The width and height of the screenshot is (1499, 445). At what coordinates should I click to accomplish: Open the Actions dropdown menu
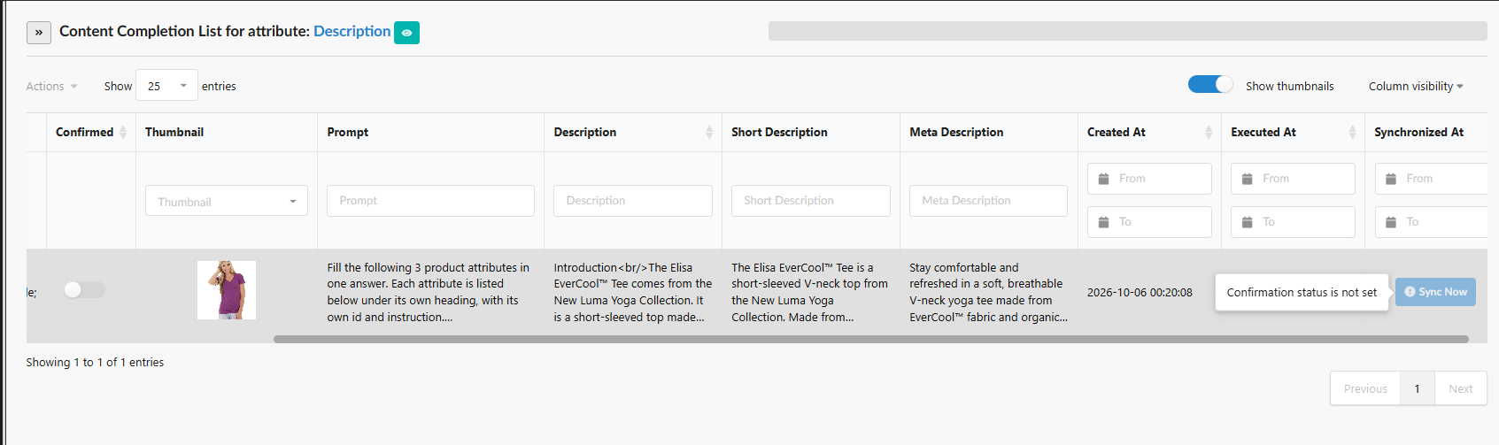point(51,86)
